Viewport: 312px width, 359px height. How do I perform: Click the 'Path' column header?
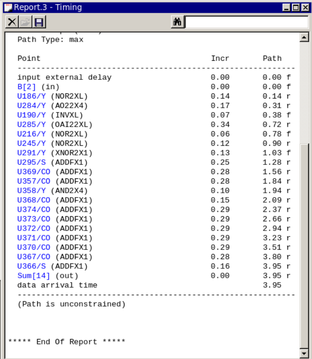(x=272, y=58)
